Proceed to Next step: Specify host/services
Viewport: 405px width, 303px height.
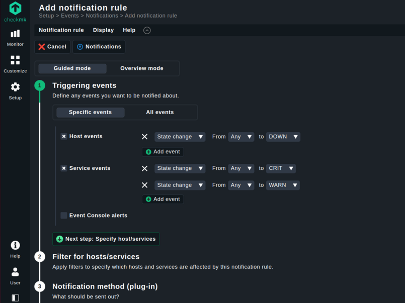tap(106, 239)
